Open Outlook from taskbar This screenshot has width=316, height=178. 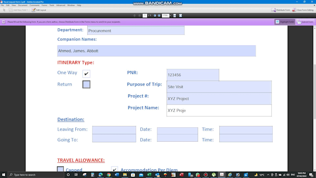point(157,175)
